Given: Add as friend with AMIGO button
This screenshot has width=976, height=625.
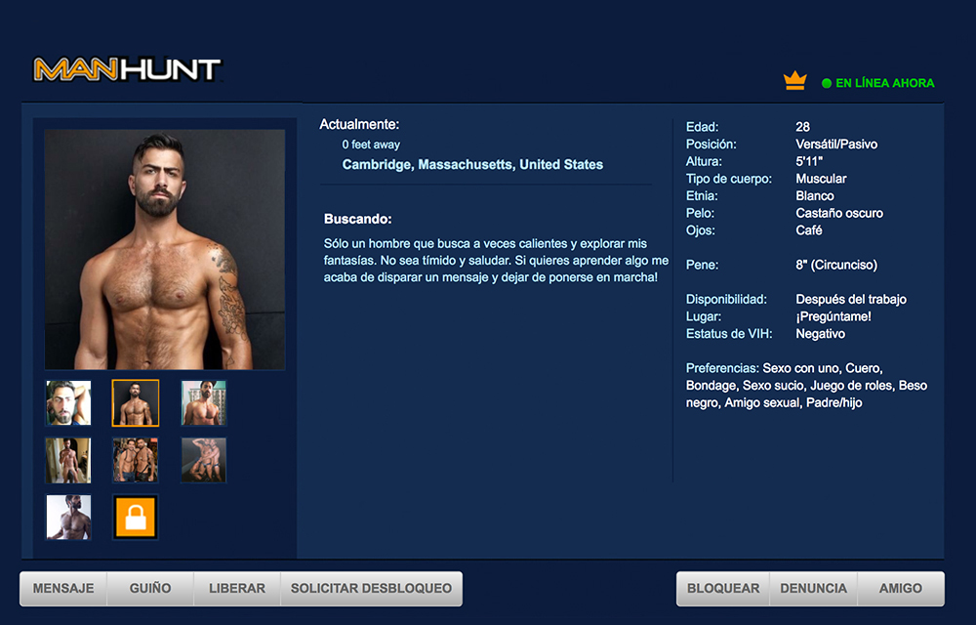Looking at the screenshot, I should point(901,588).
